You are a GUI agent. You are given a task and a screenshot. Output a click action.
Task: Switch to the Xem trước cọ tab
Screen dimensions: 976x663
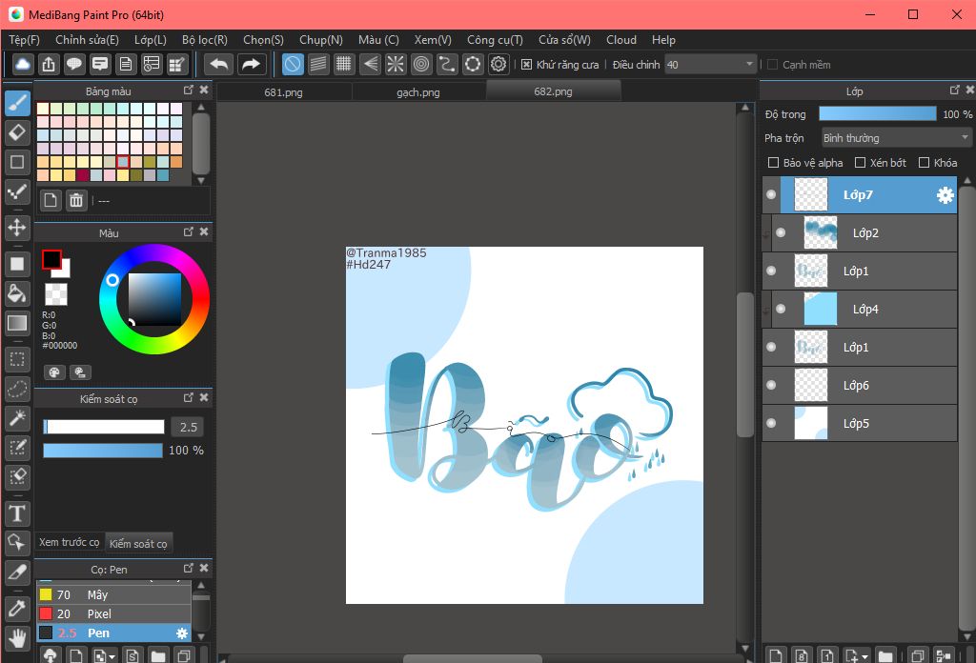pos(69,542)
